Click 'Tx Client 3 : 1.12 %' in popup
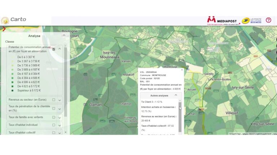The height and width of the screenshot is (155, 277). coord(151,102)
